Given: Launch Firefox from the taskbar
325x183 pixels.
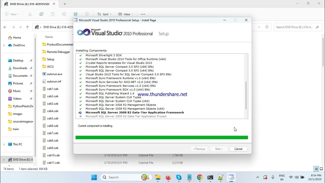Looking at the screenshot, I should point(168,177).
